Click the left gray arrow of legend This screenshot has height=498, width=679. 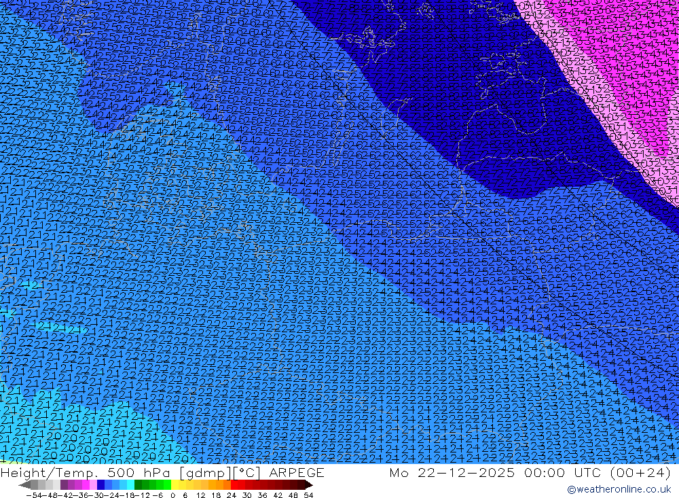[24, 485]
